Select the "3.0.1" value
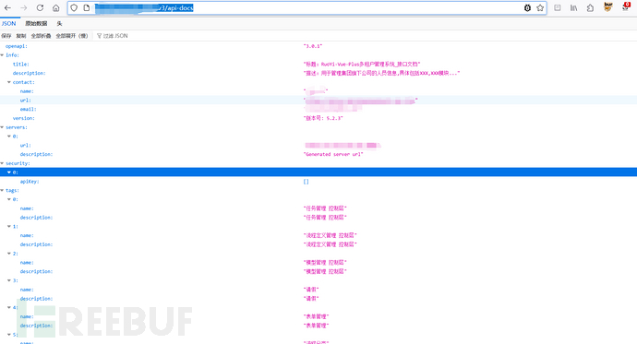The width and height of the screenshot is (637, 344). (313, 46)
